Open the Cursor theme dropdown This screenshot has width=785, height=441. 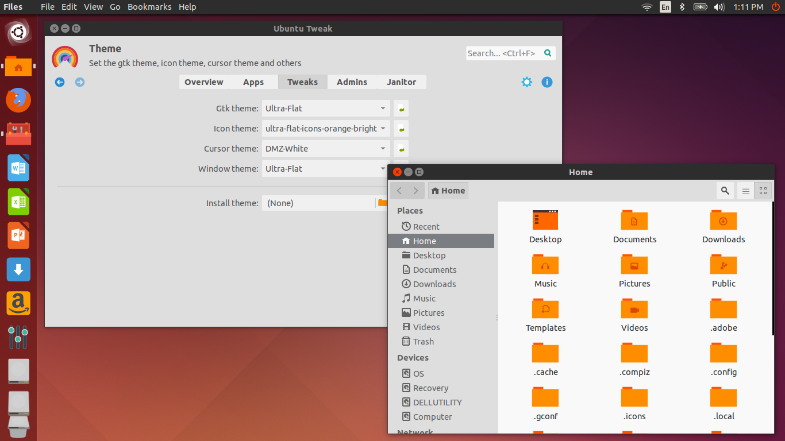326,149
